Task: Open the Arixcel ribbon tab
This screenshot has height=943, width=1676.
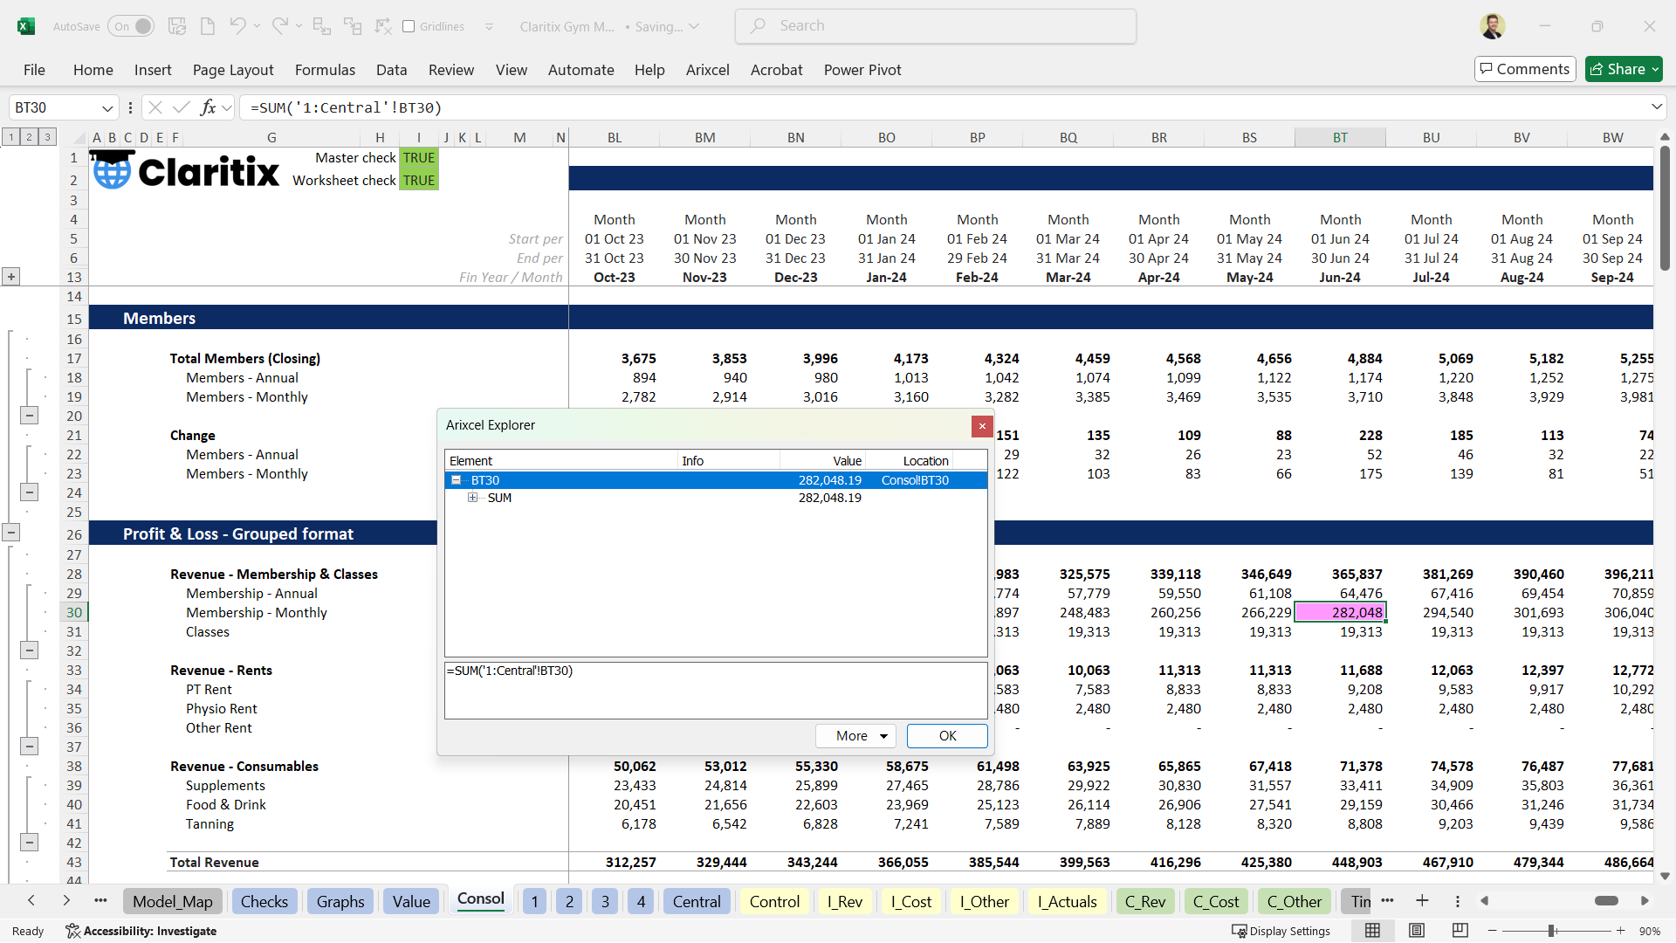Action: (707, 70)
